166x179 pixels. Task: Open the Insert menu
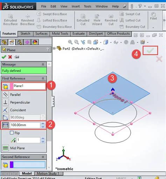coord(76,6)
